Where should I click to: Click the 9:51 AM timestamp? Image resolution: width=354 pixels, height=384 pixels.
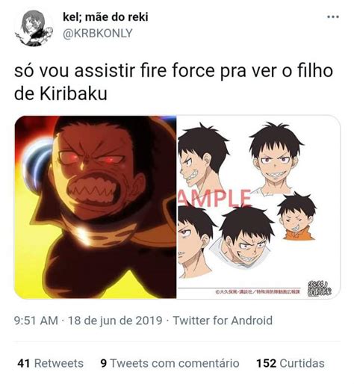tap(36, 320)
